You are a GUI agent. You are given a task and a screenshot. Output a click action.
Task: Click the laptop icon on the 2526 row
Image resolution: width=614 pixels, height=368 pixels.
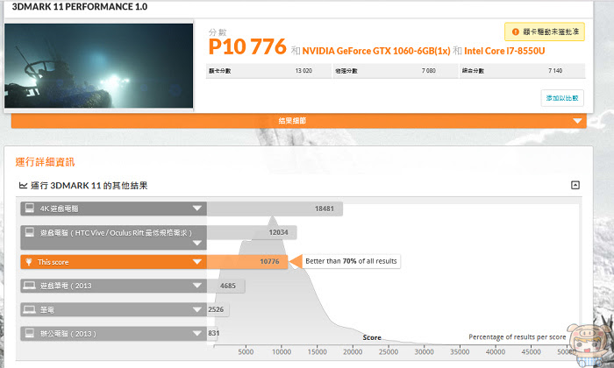coord(29,309)
